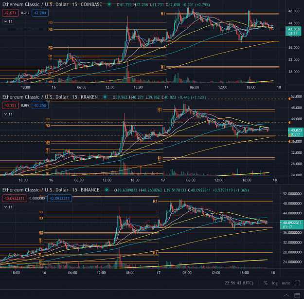This screenshot has width=304, height=299.
Task: Toggle log scale button
Action: (274, 283)
